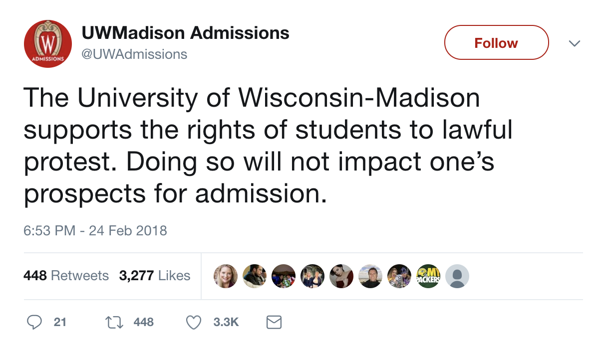This screenshot has height=347, width=608.
Task: Click the envelope direct message icon
Action: (x=274, y=323)
